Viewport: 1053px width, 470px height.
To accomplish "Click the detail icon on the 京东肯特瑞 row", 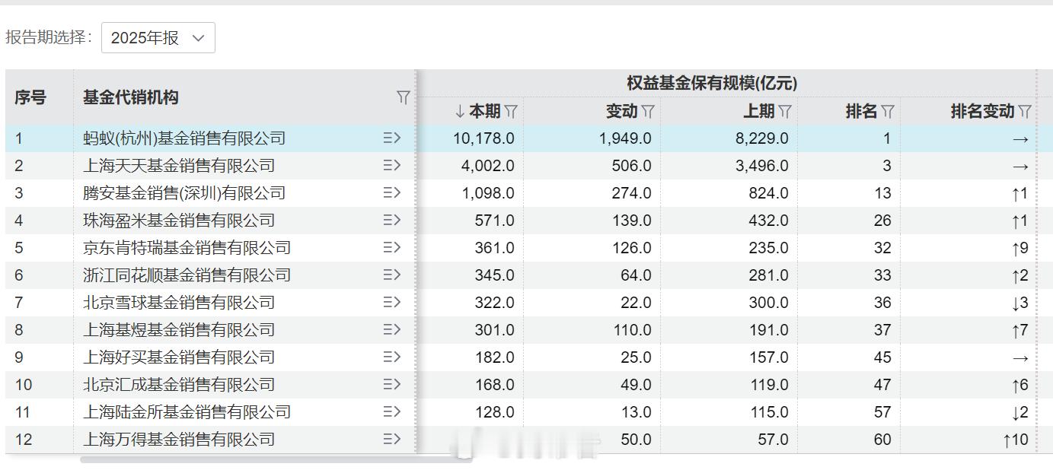I will (x=391, y=247).
